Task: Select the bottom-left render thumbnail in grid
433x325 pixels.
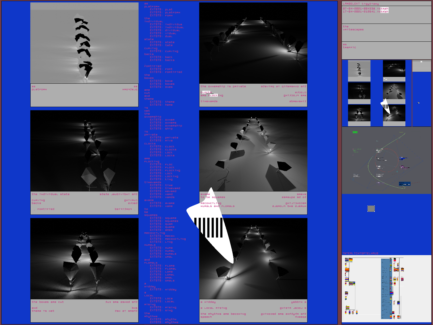Action: (x=359, y=115)
